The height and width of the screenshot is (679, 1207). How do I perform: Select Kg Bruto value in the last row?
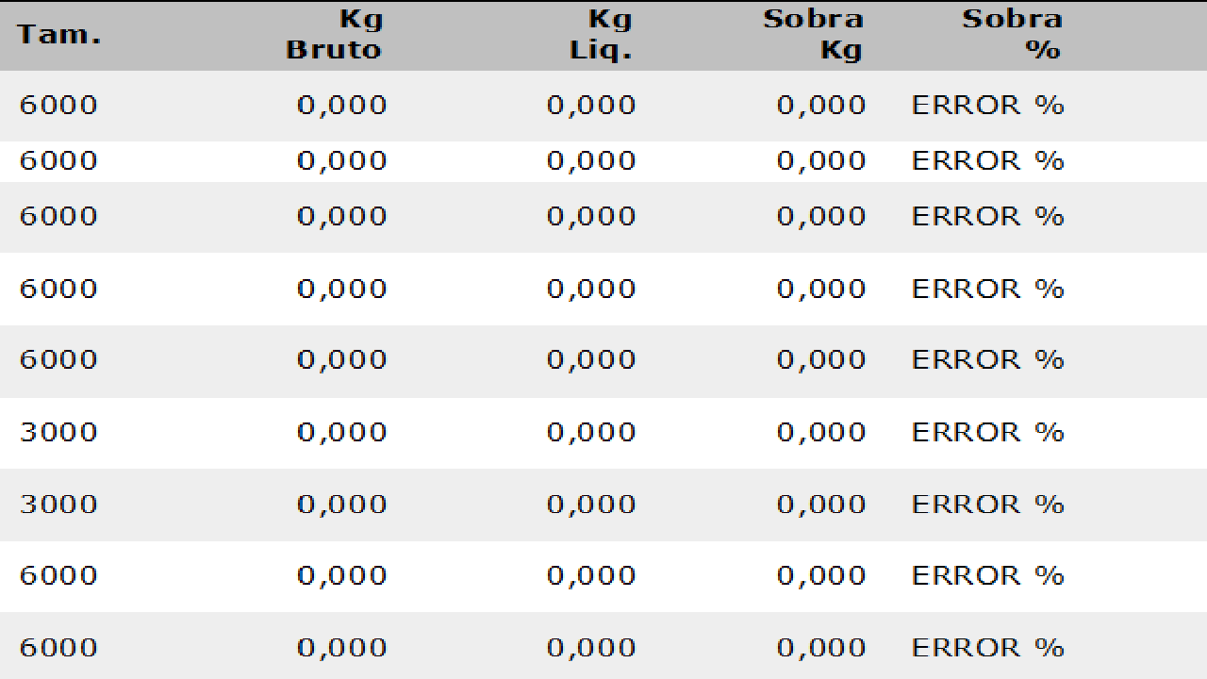click(x=342, y=647)
